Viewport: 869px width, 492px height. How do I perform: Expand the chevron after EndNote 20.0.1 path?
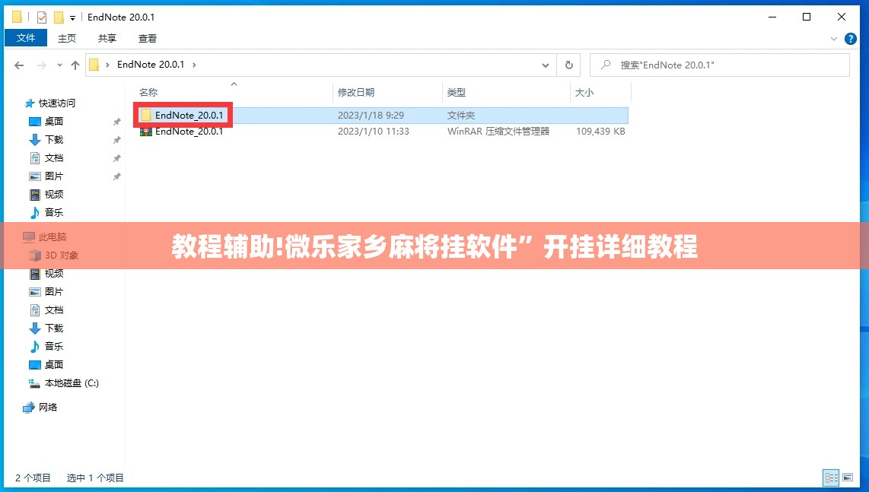click(x=194, y=65)
